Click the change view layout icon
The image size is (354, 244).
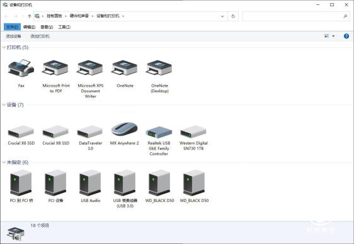coord(326,36)
